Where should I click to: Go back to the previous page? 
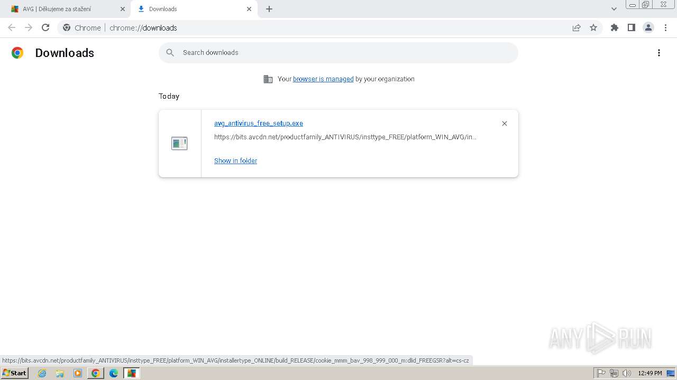coord(12,27)
